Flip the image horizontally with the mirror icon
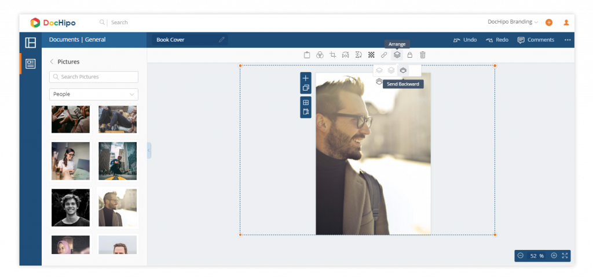The image size is (593, 280). click(x=345, y=55)
